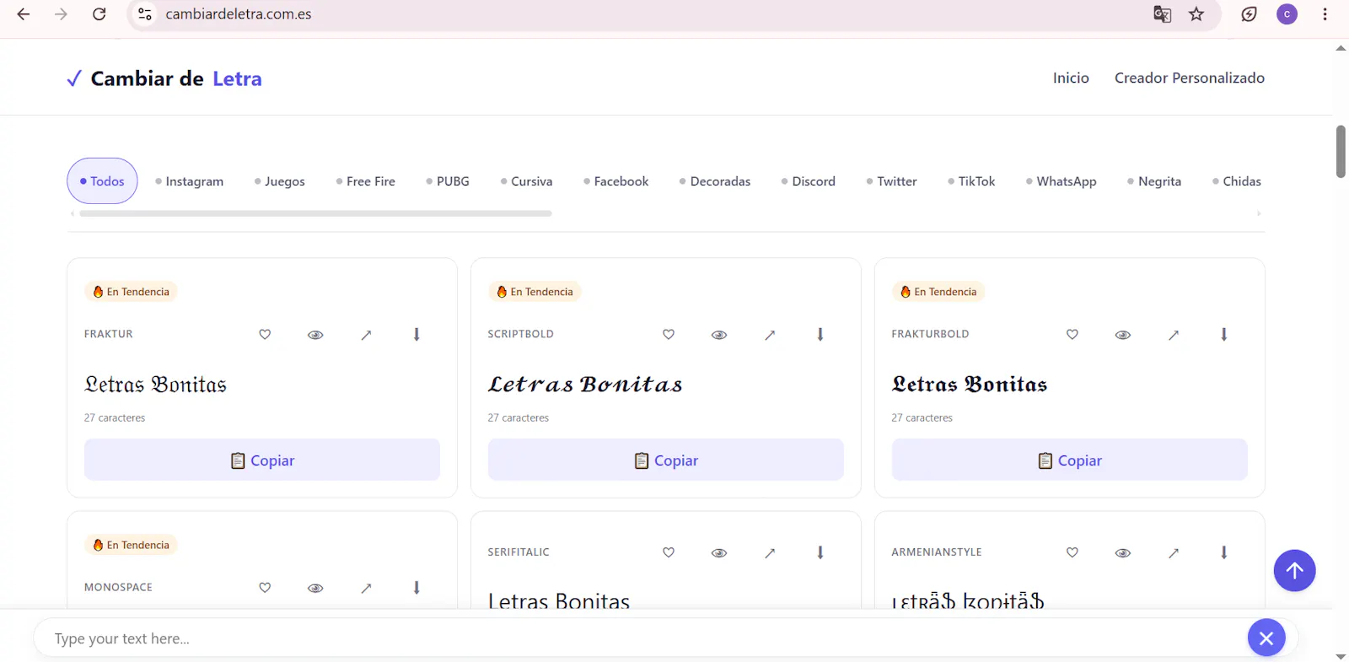Image resolution: width=1349 pixels, height=662 pixels.
Task: Open the Free Fire font category
Action: 366,181
